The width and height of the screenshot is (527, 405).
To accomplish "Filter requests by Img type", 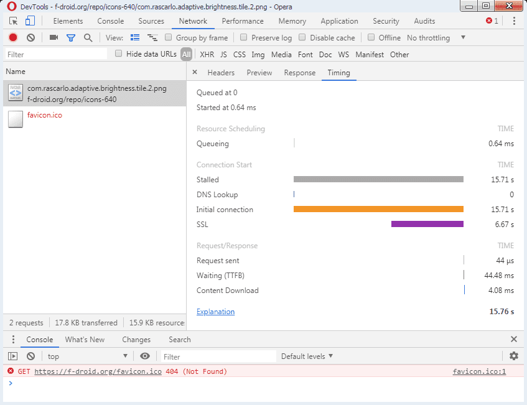I will (258, 55).
